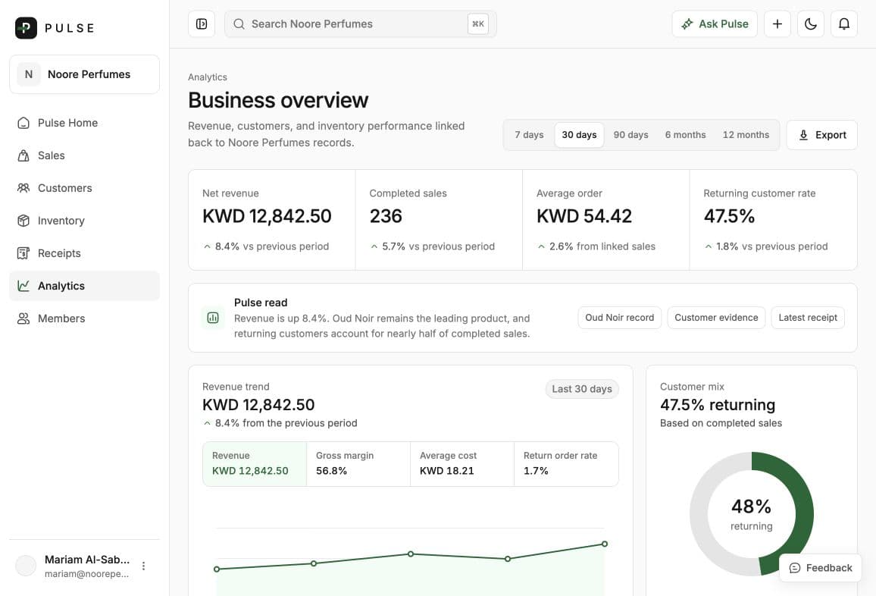Click Mariam's profile avatar
Viewport: 876px width, 596px height.
(x=26, y=566)
